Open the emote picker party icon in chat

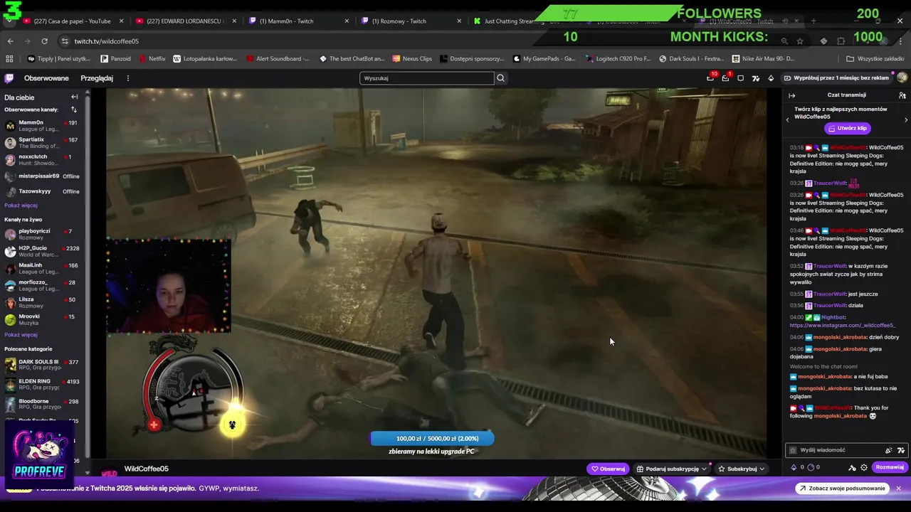point(888,450)
